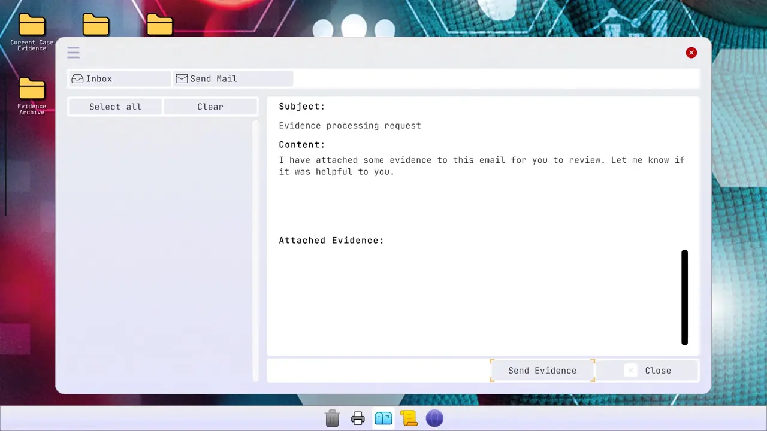Click into the email Content text
The height and width of the screenshot is (431, 767).
tap(482, 166)
